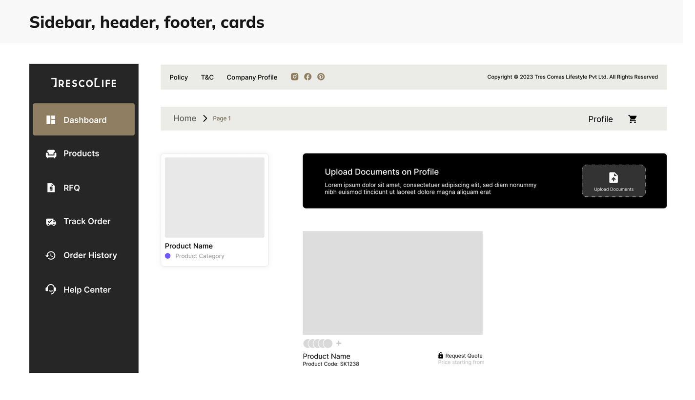Click the plus icon after color circles
The height and width of the screenshot is (400, 695).
(x=339, y=343)
